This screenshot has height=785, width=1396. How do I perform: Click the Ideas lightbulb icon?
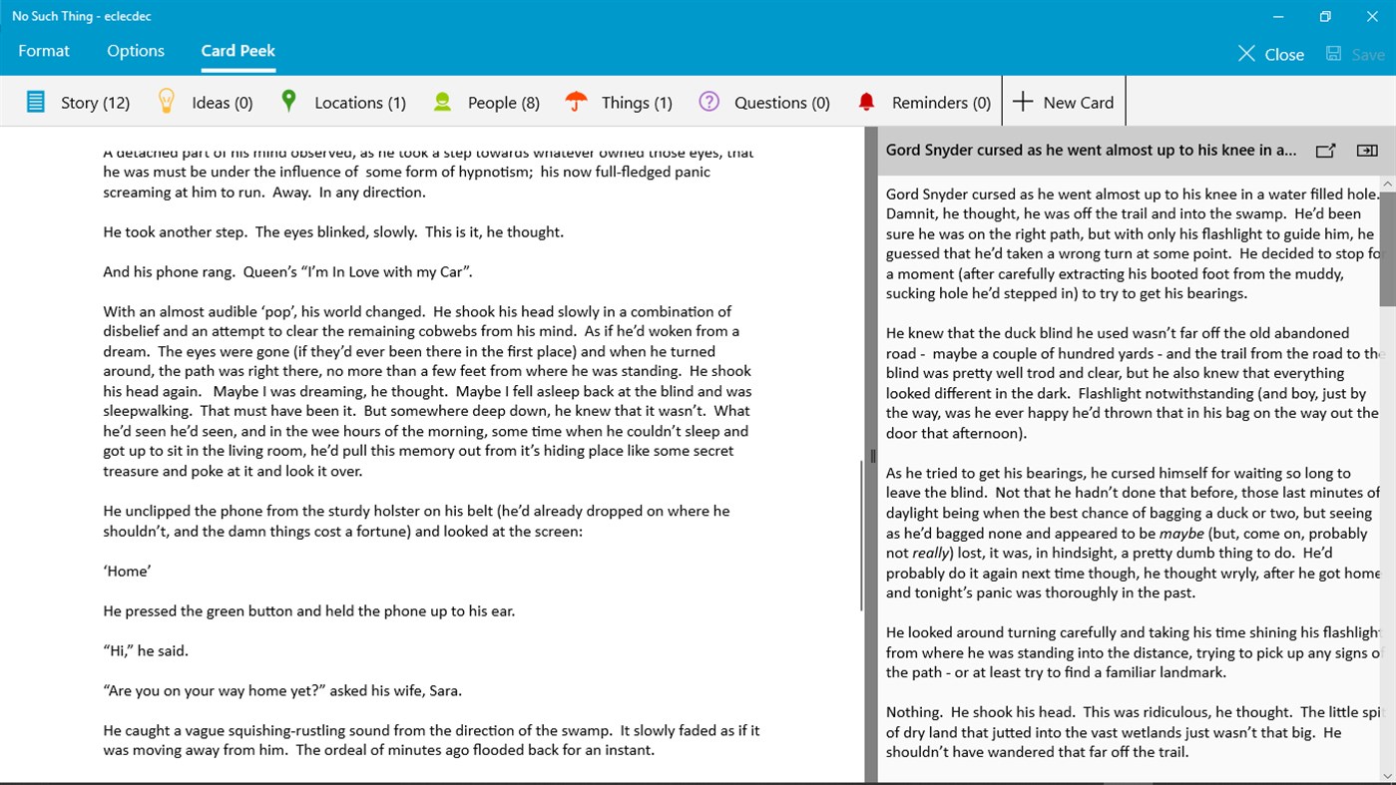point(167,101)
